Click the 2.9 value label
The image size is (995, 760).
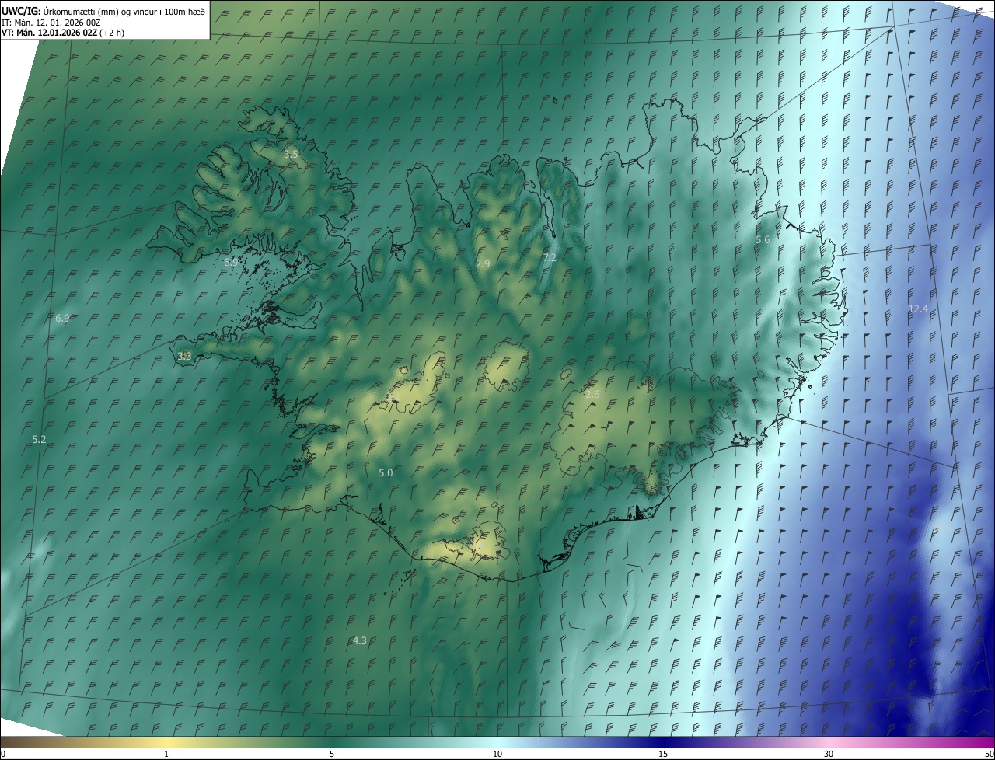click(483, 264)
